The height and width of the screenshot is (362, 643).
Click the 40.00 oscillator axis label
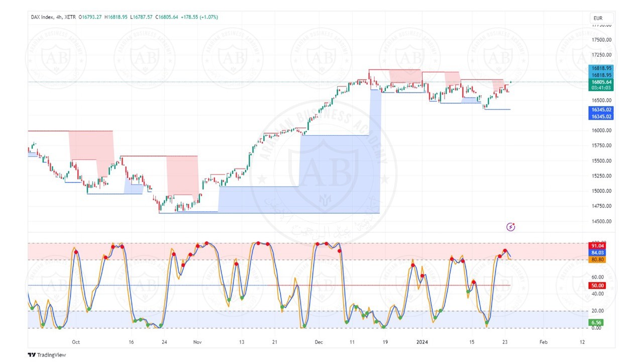point(597,294)
